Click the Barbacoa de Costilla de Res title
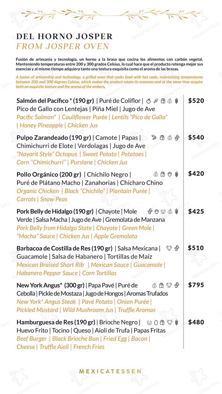222x394 pixels. click(64, 248)
